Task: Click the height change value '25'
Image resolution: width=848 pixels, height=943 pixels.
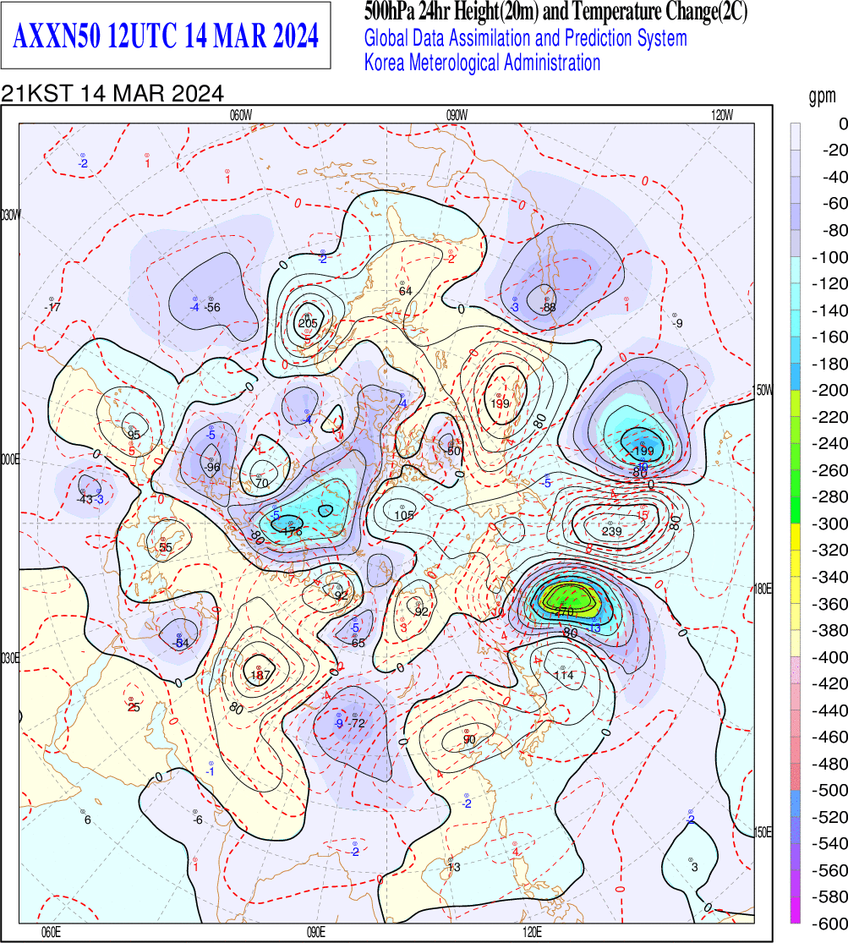Action: pos(134,707)
